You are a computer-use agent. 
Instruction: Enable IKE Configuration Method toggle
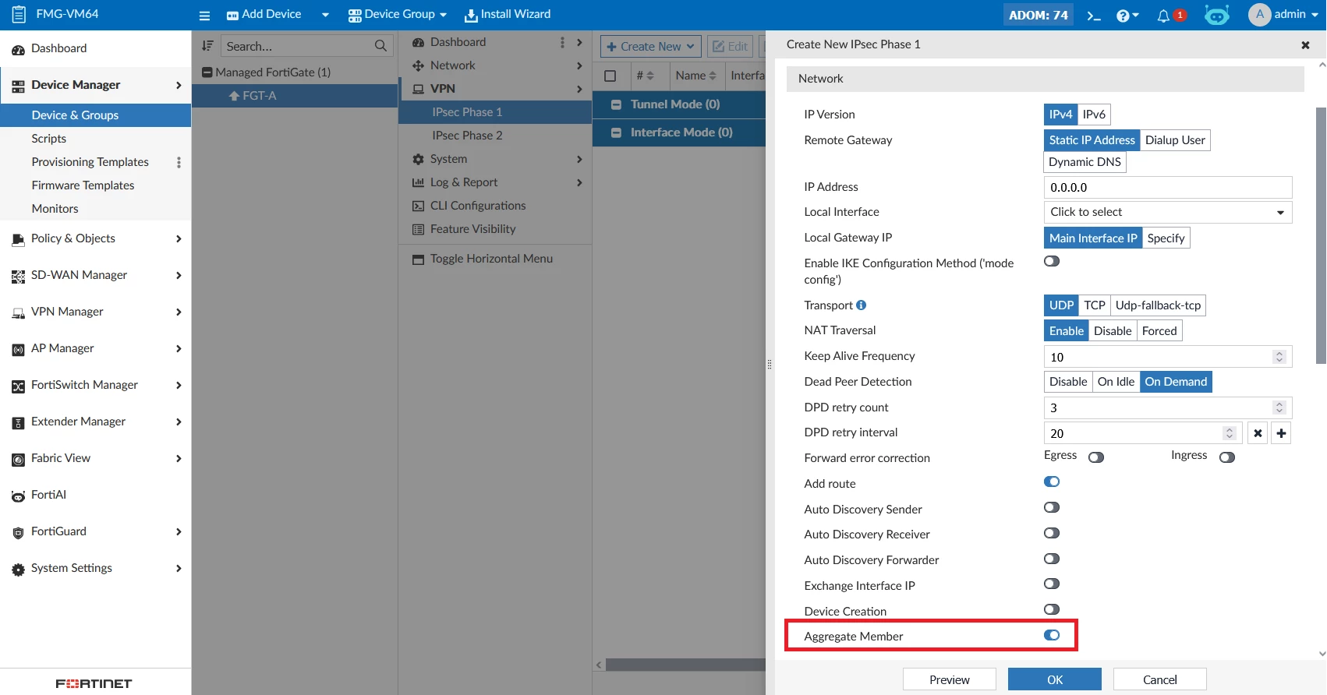[x=1052, y=261]
